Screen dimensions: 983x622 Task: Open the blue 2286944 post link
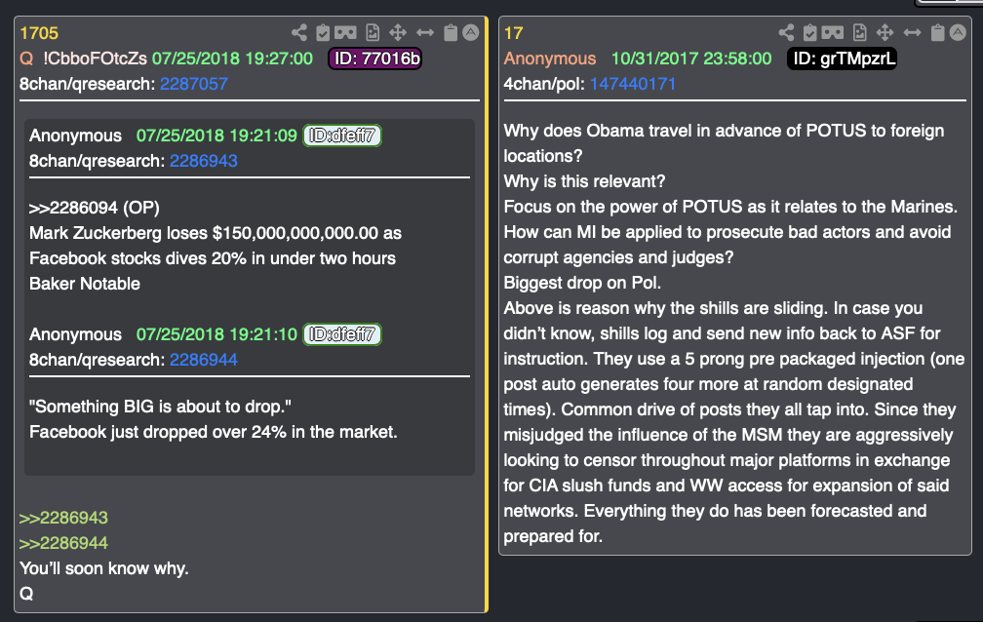pyautogui.click(x=203, y=360)
